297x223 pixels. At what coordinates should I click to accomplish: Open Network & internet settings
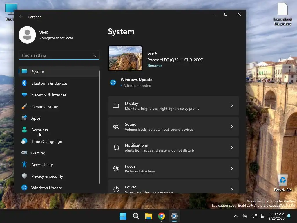(x=59, y=95)
